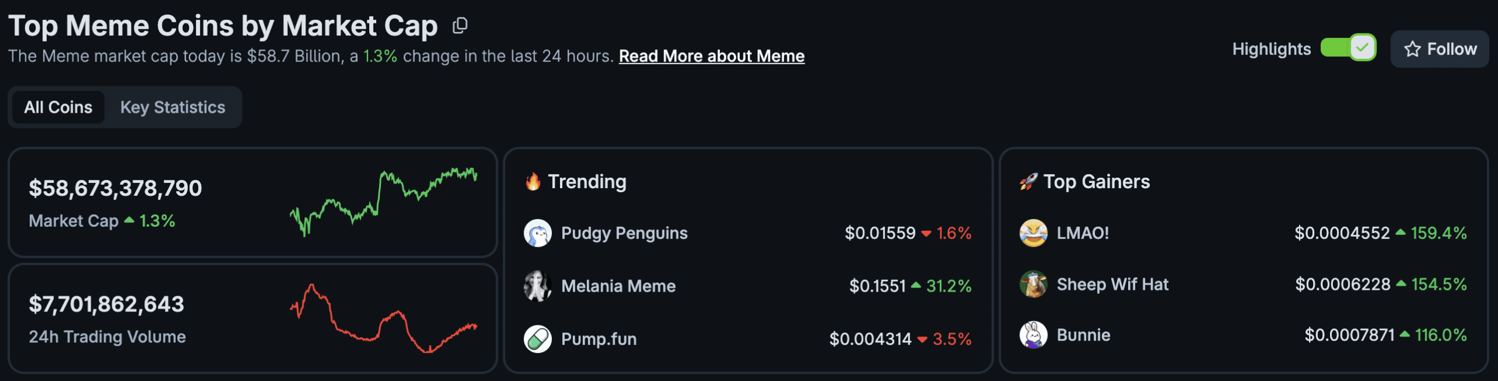Click the Pudgy Penguins coin icon

tap(538, 233)
